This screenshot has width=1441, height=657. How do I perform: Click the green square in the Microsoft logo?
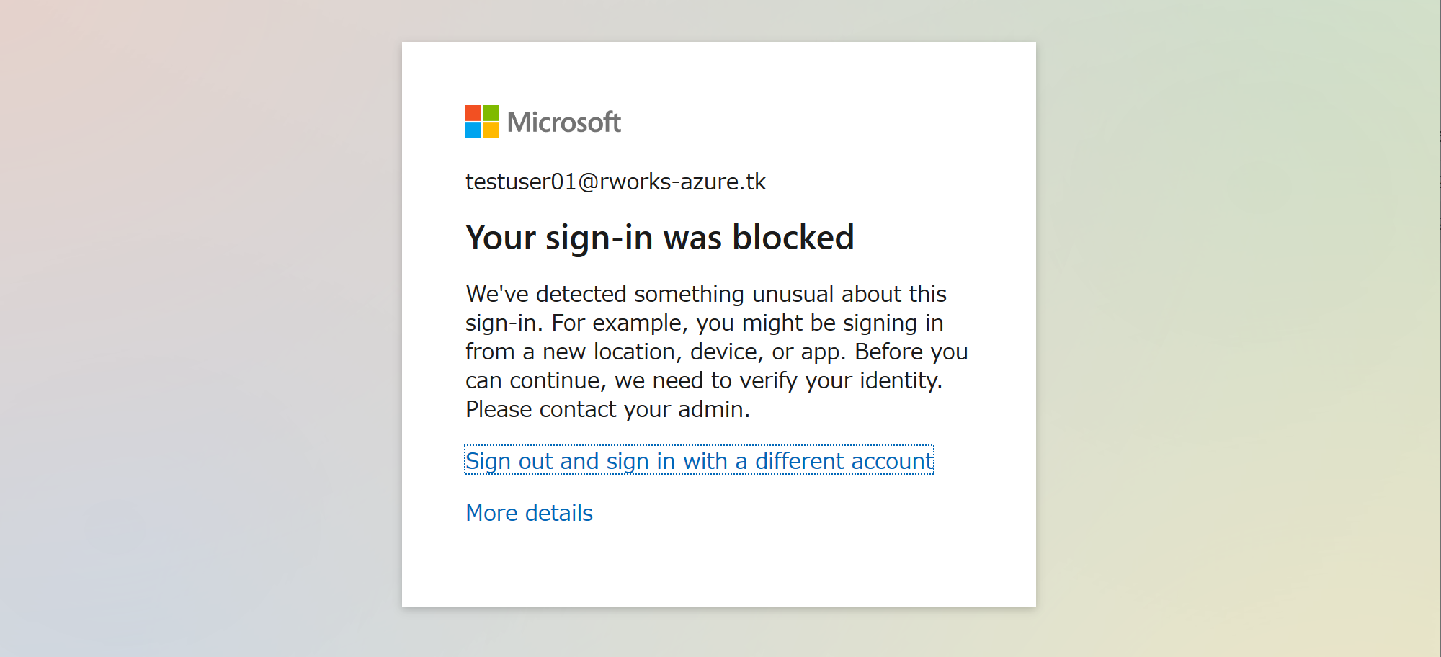(x=491, y=113)
